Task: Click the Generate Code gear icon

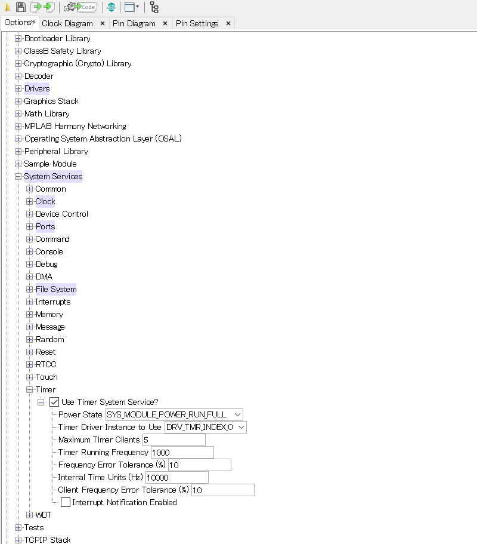Action: pos(80,7)
